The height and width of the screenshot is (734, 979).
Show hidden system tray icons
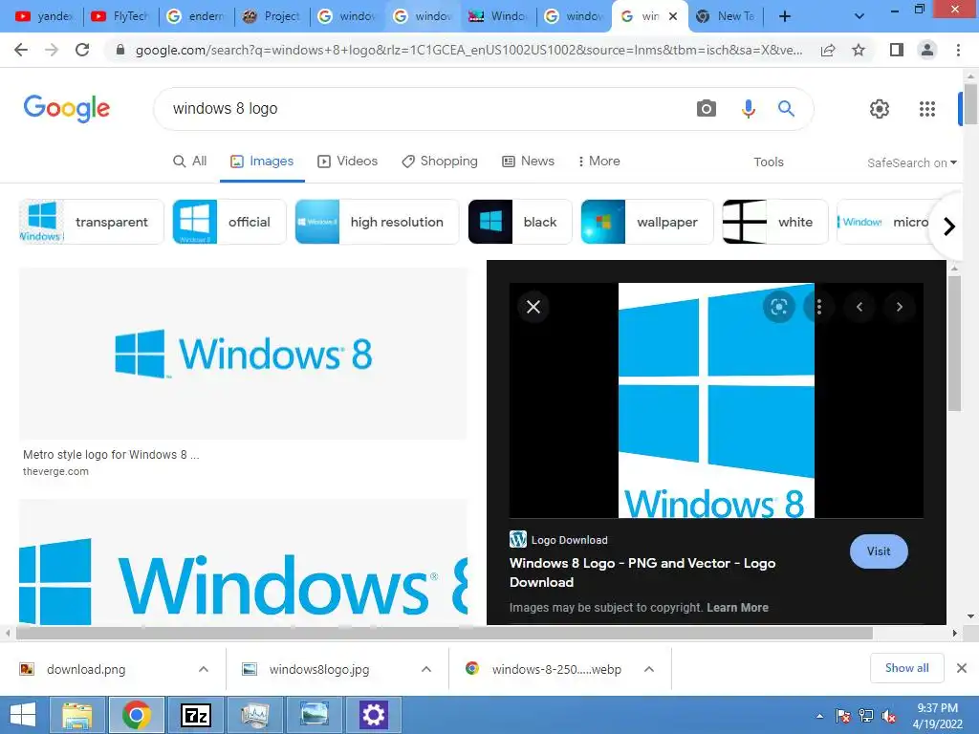(x=819, y=716)
